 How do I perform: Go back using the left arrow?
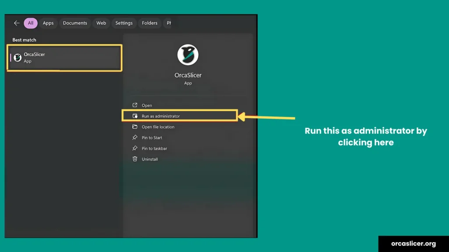tap(17, 23)
